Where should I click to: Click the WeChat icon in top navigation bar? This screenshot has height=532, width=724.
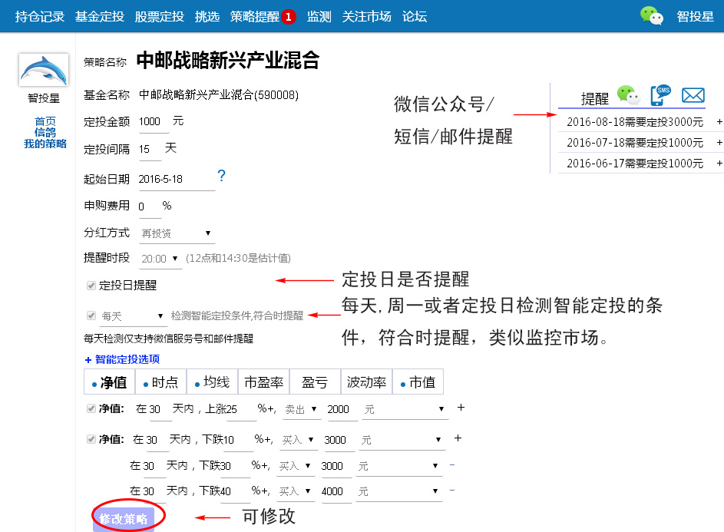point(652,15)
